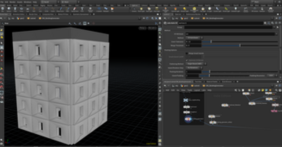Adjust the Merge Threshold slider
The image size is (282, 147).
click(240, 45)
